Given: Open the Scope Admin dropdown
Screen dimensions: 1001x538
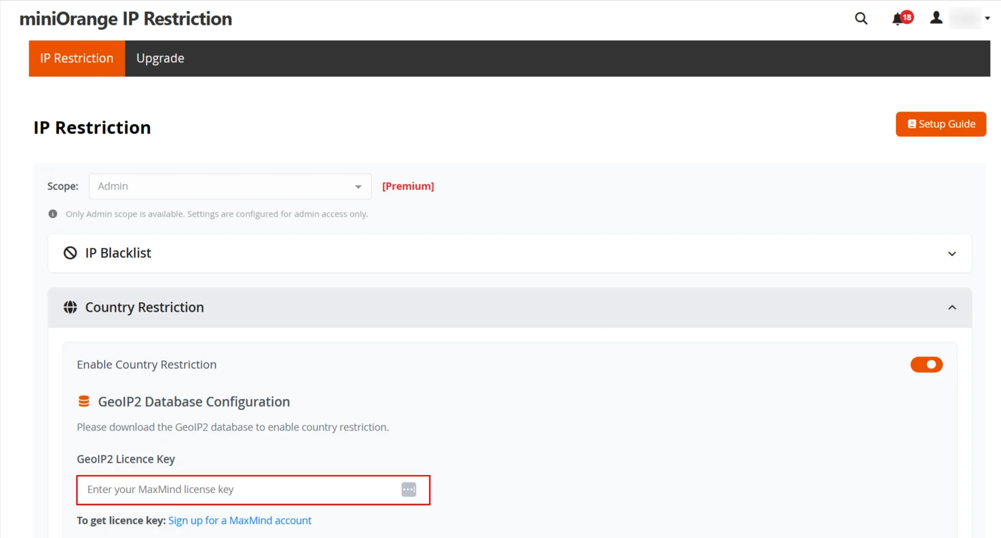Looking at the screenshot, I should [x=230, y=186].
